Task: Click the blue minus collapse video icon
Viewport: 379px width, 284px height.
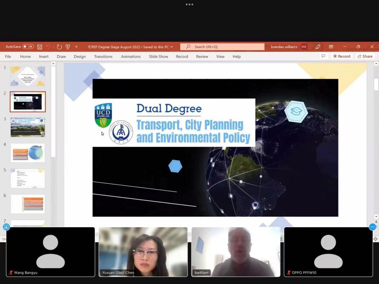Action: 372,227
